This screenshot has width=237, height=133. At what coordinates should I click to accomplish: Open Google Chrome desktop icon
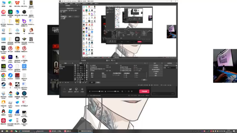click(x=3, y=77)
